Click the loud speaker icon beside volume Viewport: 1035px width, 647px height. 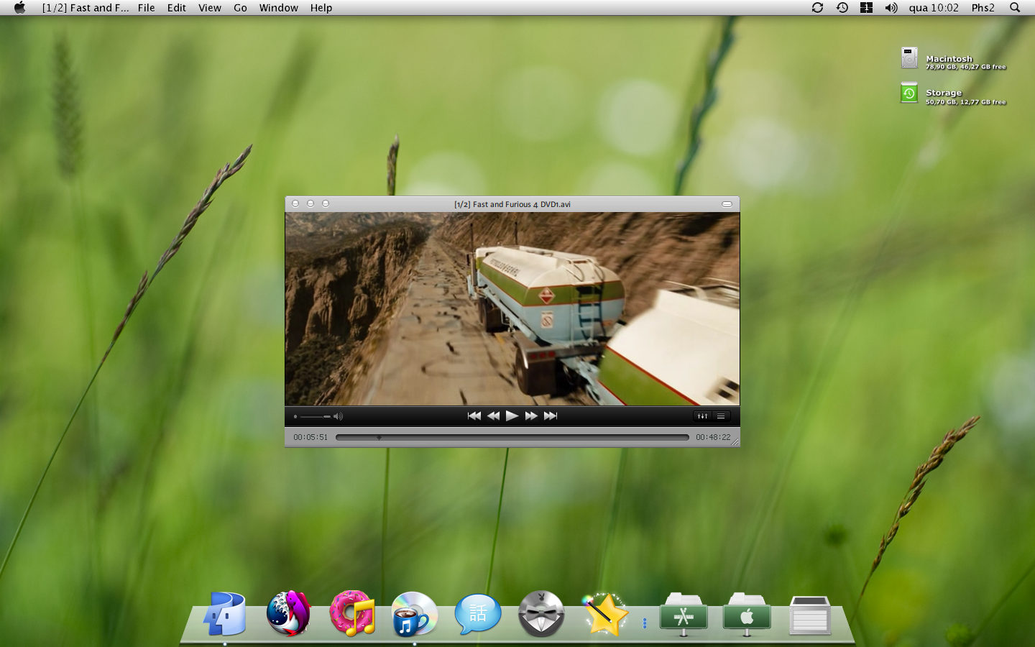339,416
